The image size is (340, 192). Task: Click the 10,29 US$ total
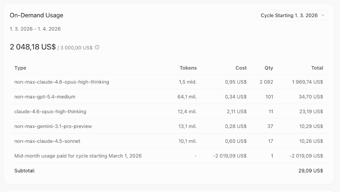coord(311,126)
